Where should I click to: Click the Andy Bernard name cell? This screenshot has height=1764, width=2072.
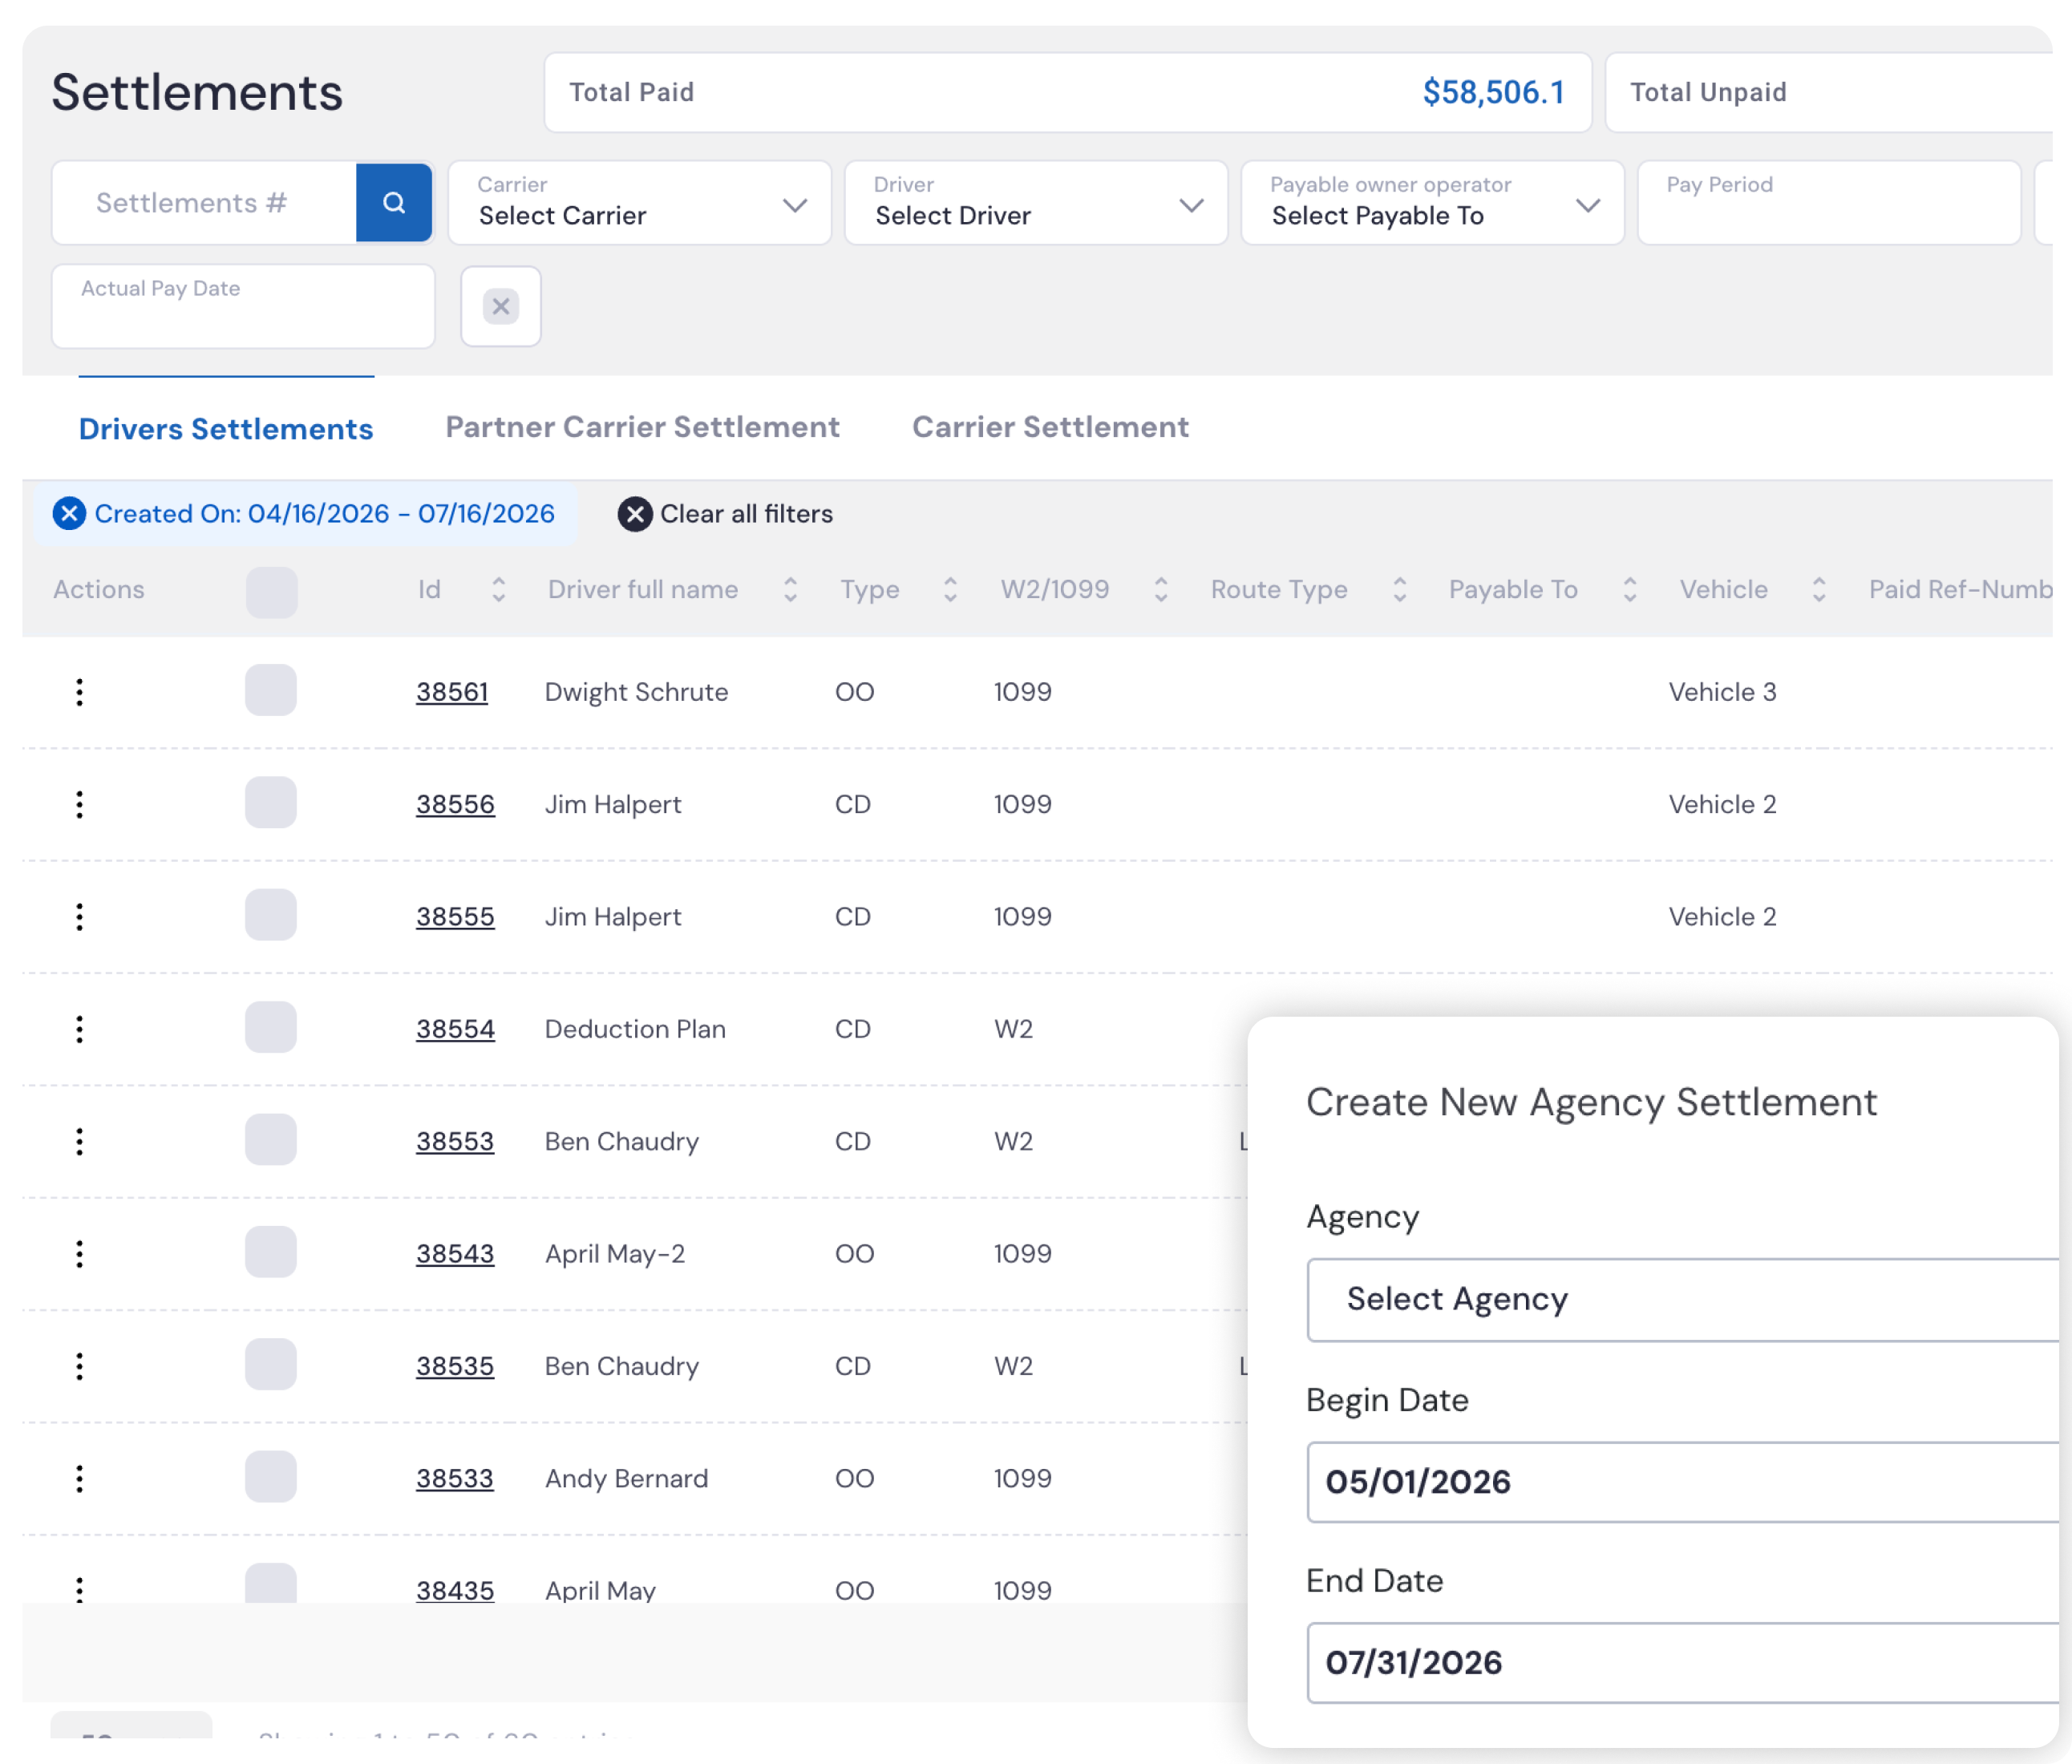point(626,1478)
